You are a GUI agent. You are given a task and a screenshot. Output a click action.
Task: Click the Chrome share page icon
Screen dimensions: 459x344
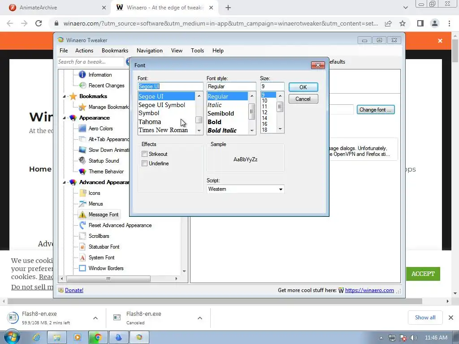pyautogui.click(x=388, y=23)
